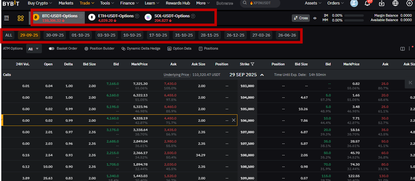The image size is (415, 181).
Task: Select the 30-09-25 expiry date tab
Action: click(55, 35)
